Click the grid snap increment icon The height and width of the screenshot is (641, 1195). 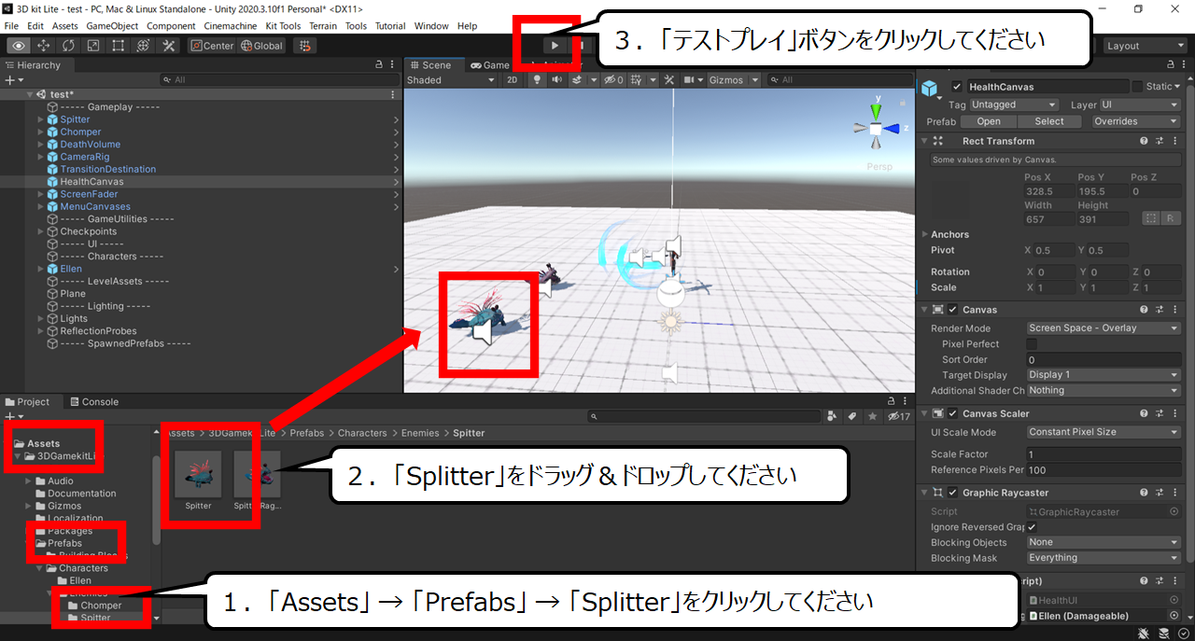tap(304, 46)
